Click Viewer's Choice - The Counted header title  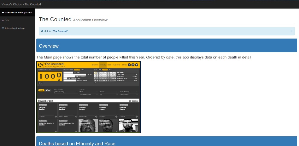(x=21, y=4)
